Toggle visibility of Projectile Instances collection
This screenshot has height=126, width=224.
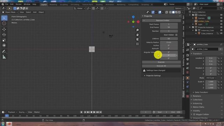click(x=221, y=27)
